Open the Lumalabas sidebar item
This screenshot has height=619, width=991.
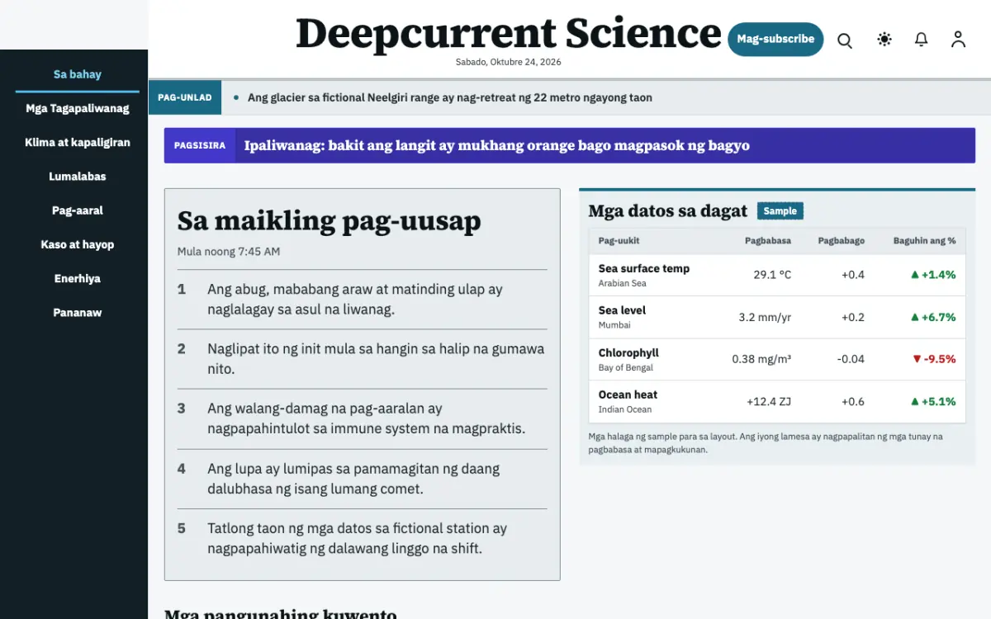pos(78,176)
